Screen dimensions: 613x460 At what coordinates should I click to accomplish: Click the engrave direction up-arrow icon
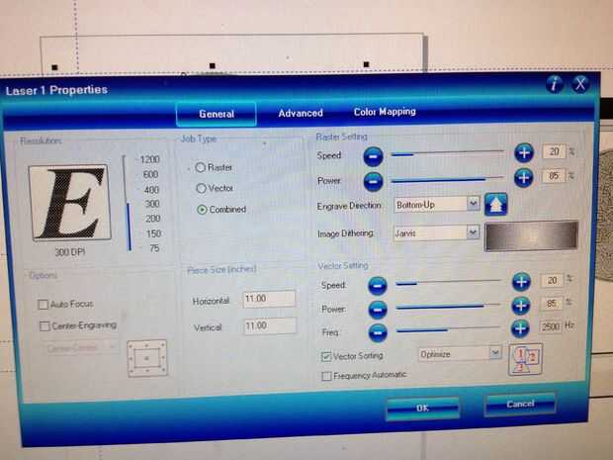tap(495, 204)
